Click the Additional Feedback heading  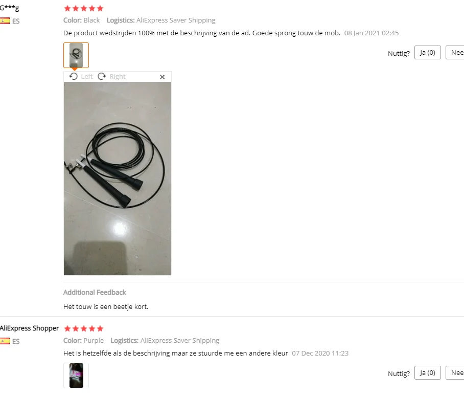coord(95,292)
